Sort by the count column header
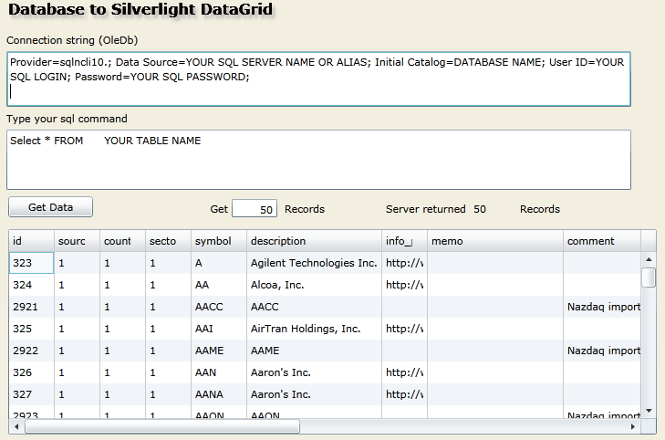This screenshot has height=440, width=665. point(122,241)
